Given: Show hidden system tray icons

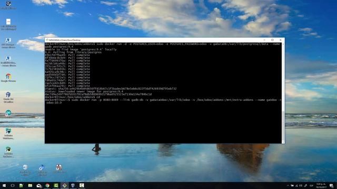Looking at the screenshot, I should (x=288, y=185).
